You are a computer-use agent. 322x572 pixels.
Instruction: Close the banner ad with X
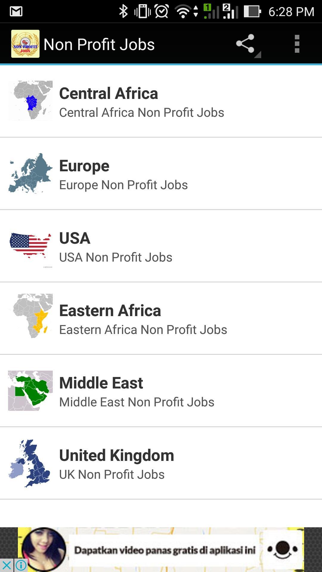(7, 565)
